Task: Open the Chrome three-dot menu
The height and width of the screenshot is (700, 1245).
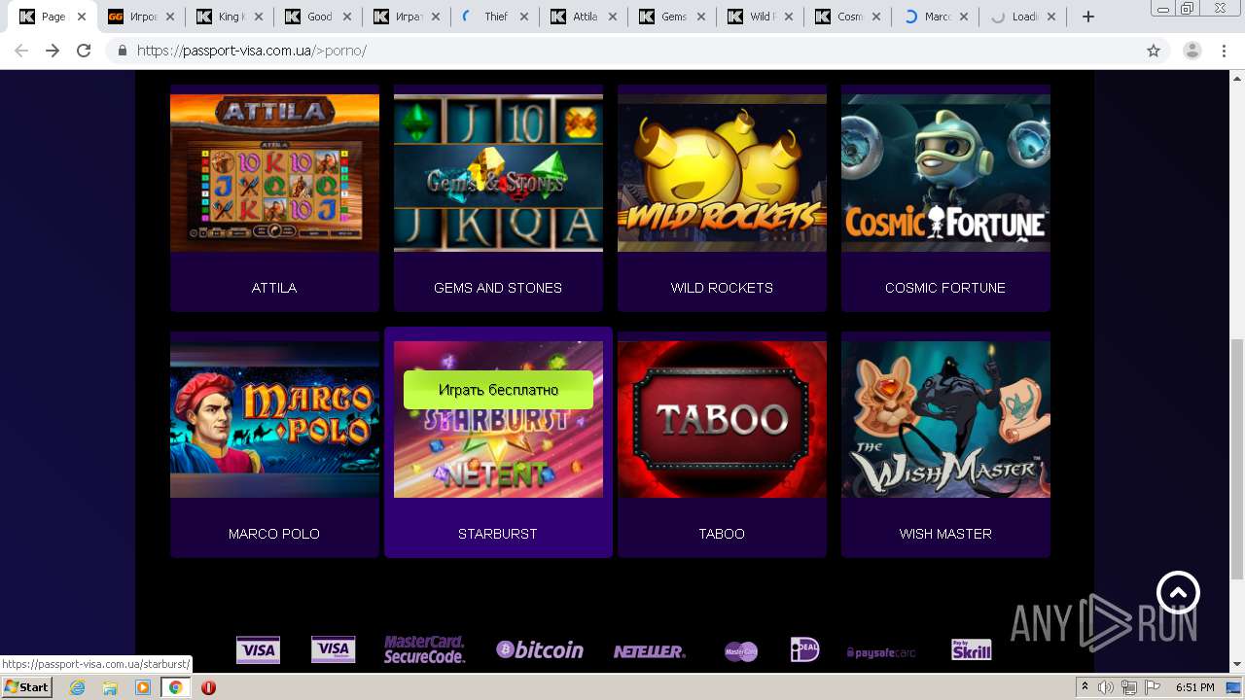Action: pyautogui.click(x=1225, y=51)
